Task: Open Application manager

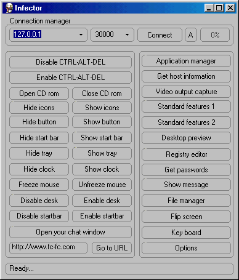Action: pos(186,61)
